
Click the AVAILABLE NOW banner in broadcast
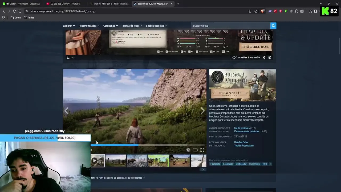tap(255, 47)
